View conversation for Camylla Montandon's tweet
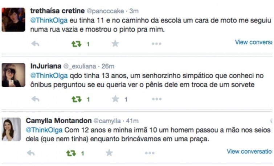Viewport: 274px width, 166px height. pyautogui.click(x=249, y=152)
